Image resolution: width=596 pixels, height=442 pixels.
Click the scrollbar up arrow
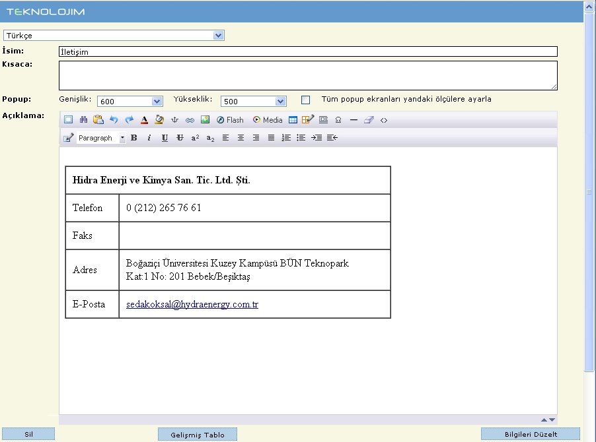[589, 7]
